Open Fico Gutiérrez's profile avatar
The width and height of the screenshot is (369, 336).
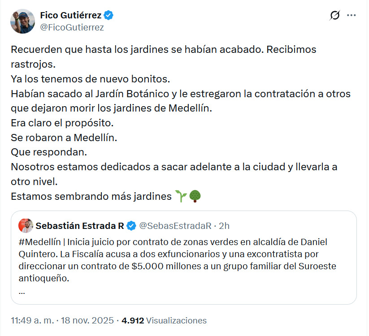click(22, 21)
